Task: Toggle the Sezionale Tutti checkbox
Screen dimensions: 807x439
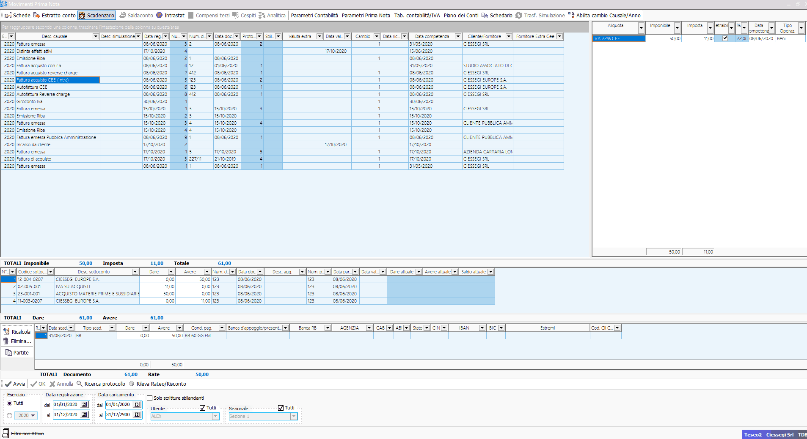Action: point(281,408)
